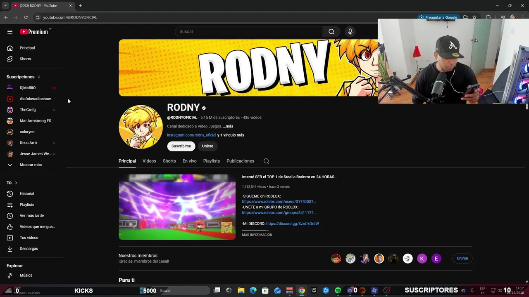529x297 pixels.
Task: Click the RODNY channel avatar
Action: click(x=141, y=127)
